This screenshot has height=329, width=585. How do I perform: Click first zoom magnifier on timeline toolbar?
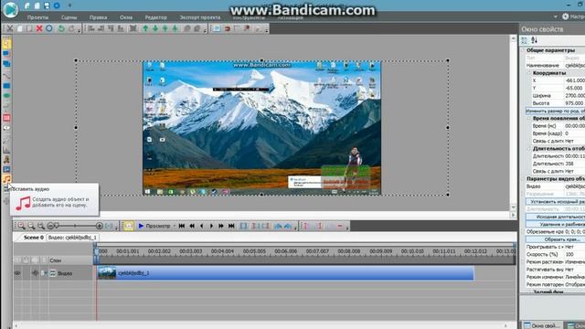pos(22,226)
